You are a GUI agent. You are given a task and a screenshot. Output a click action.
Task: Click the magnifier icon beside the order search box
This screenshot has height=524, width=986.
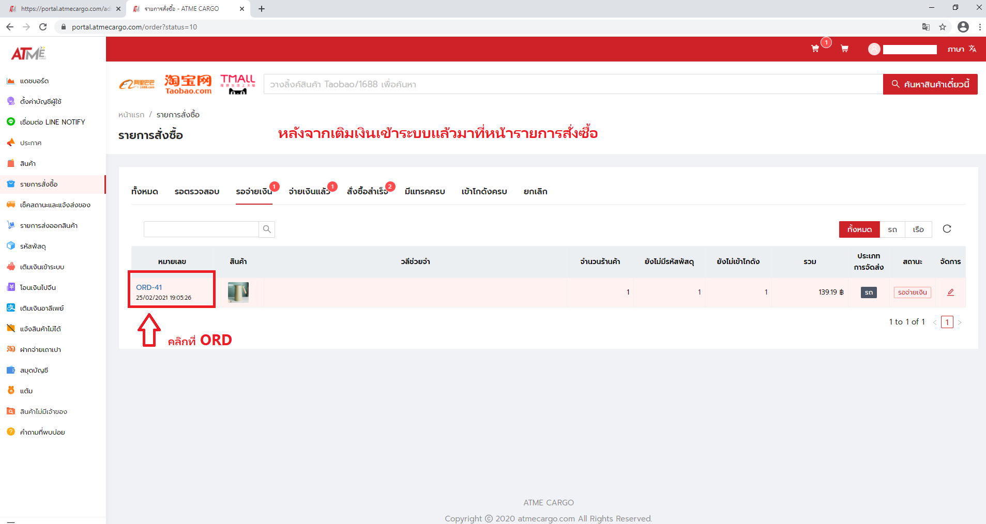(266, 229)
